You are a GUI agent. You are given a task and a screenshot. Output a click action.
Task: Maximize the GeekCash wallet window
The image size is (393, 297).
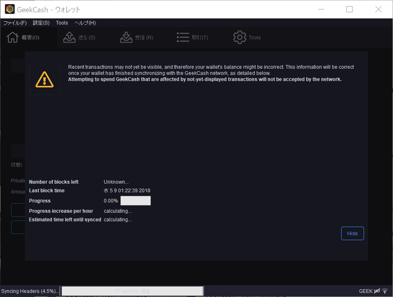coord(349,9)
